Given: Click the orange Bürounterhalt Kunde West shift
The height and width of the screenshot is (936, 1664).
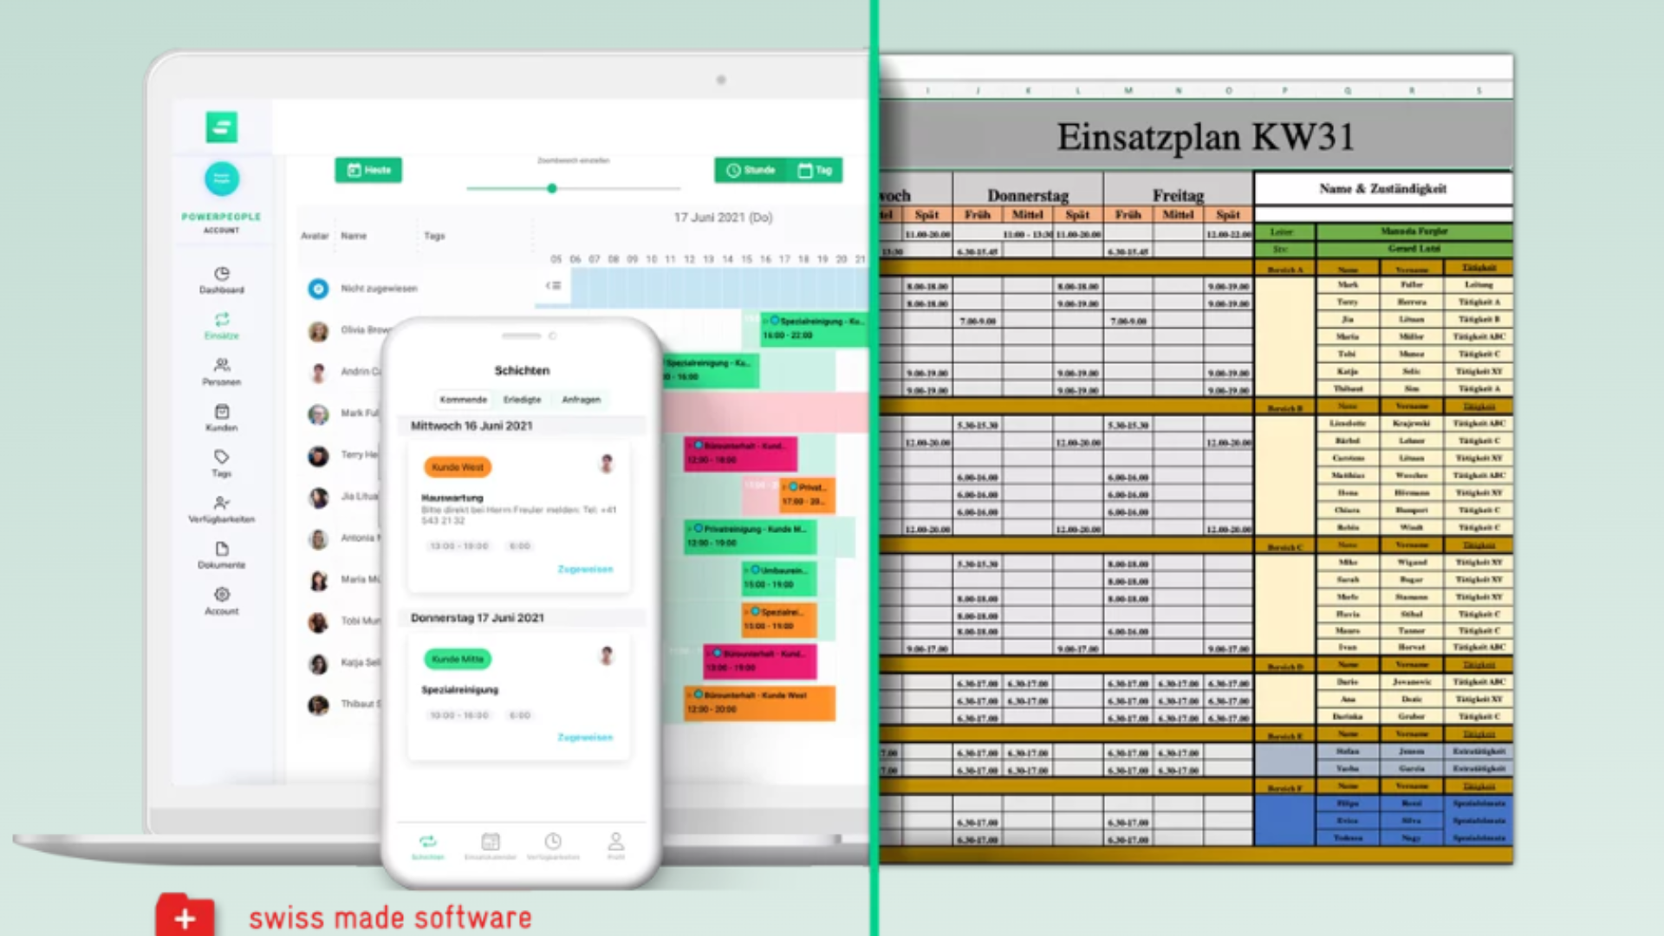Looking at the screenshot, I should [760, 703].
